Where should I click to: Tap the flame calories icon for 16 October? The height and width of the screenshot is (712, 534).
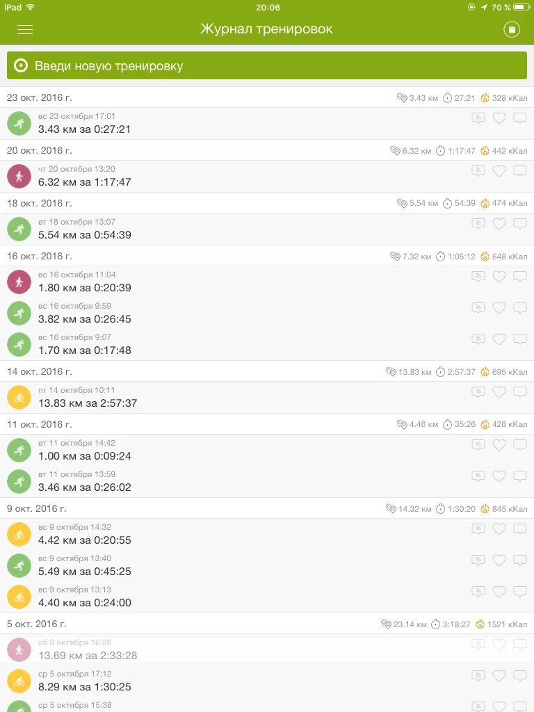(x=485, y=257)
